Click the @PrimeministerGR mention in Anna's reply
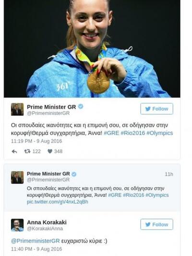Image resolution: width=192 pixels, height=256 pixels. click(x=36, y=241)
